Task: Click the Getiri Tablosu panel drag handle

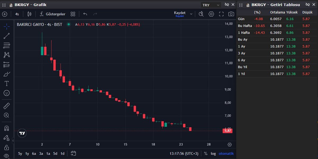Action: point(241,5)
